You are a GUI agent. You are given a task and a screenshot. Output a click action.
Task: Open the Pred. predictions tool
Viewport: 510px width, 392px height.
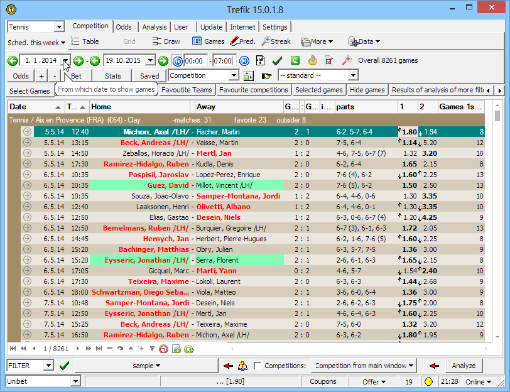(242, 41)
